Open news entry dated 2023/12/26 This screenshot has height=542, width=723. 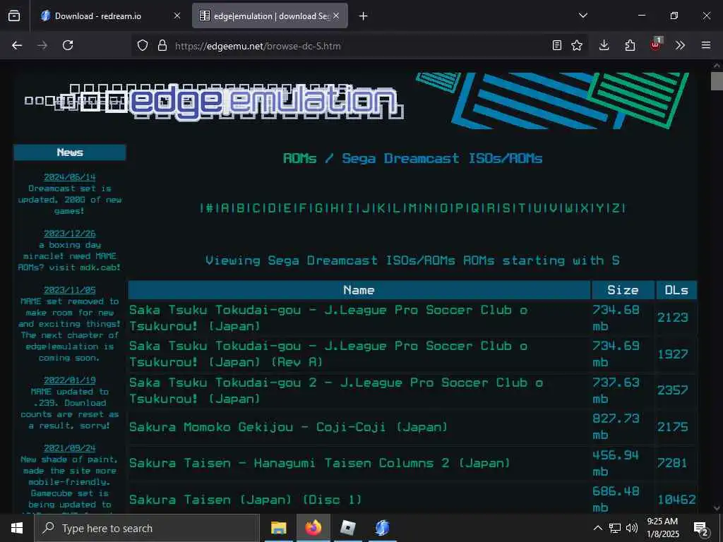[x=70, y=234]
